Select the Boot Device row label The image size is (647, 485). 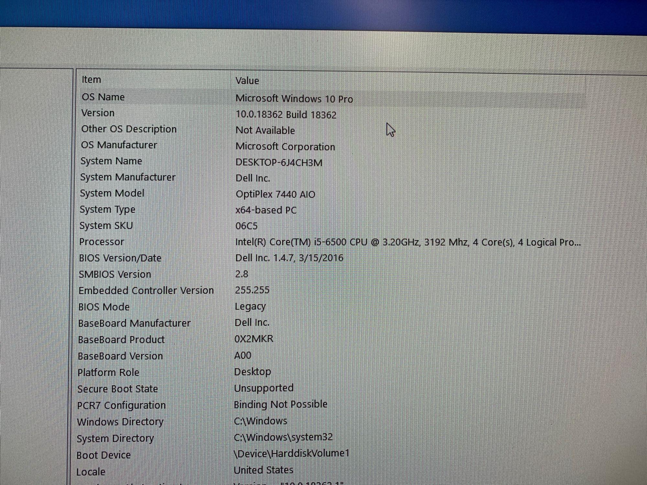point(104,455)
